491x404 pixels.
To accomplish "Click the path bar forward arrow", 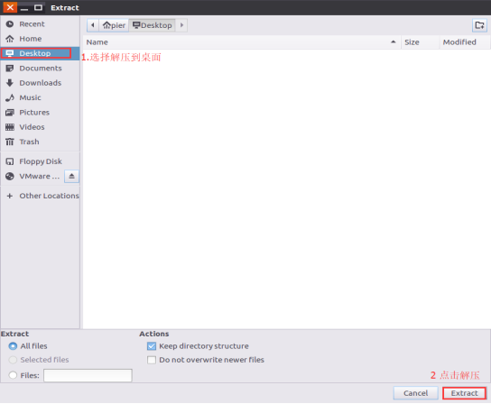I will (x=181, y=25).
